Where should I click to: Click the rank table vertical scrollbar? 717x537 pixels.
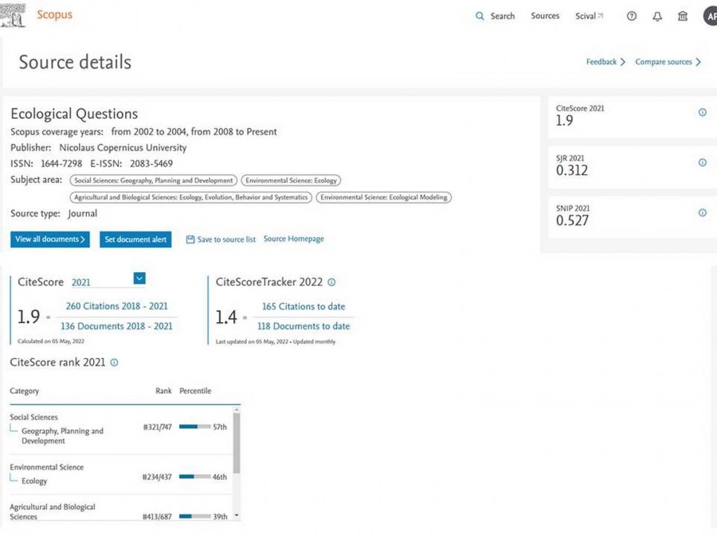tap(236, 446)
